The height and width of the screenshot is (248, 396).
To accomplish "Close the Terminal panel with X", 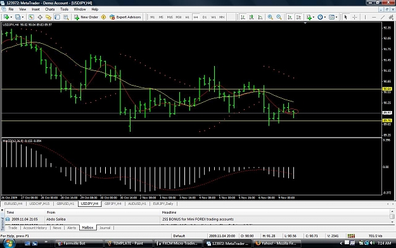I will [3, 210].
